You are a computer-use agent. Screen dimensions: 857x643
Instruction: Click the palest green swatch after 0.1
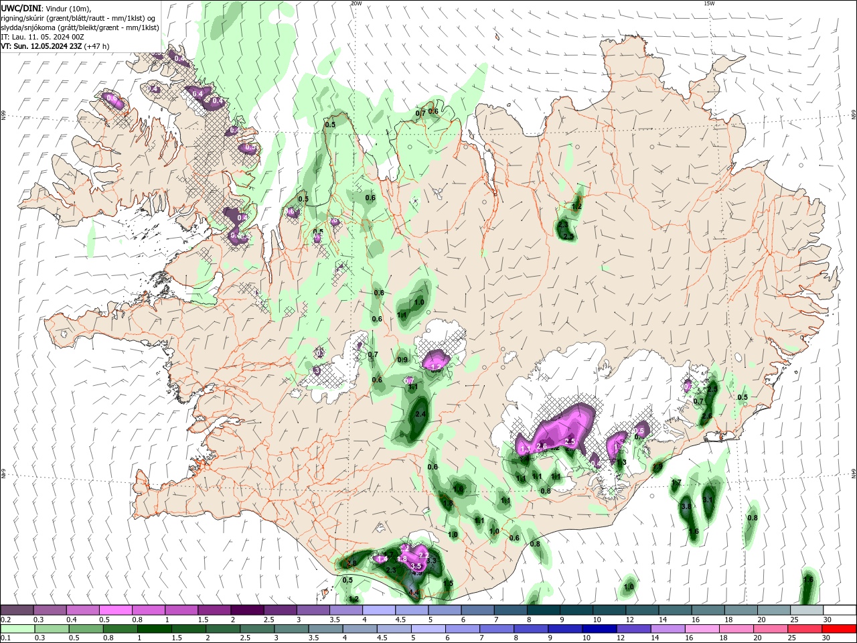17,629
